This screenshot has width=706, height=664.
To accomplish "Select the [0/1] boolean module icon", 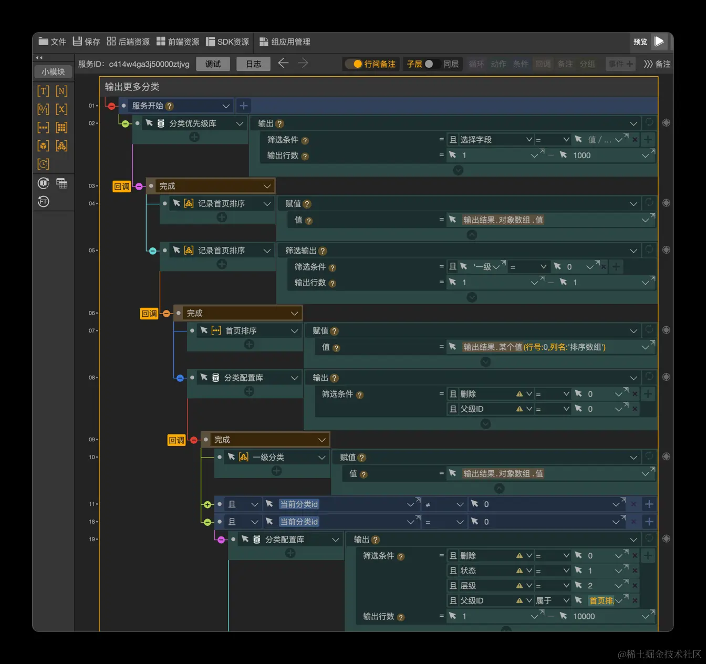I will pyautogui.click(x=43, y=109).
